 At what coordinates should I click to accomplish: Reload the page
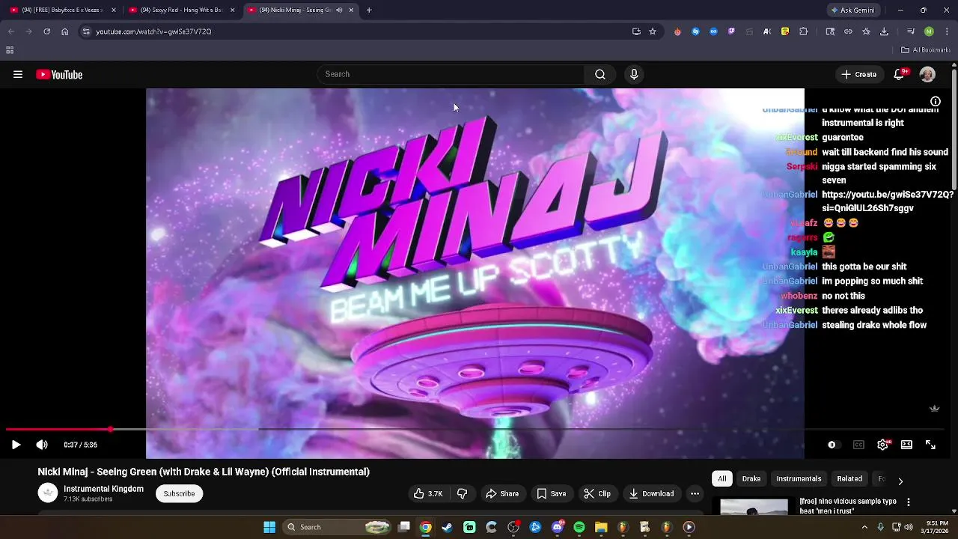point(46,31)
